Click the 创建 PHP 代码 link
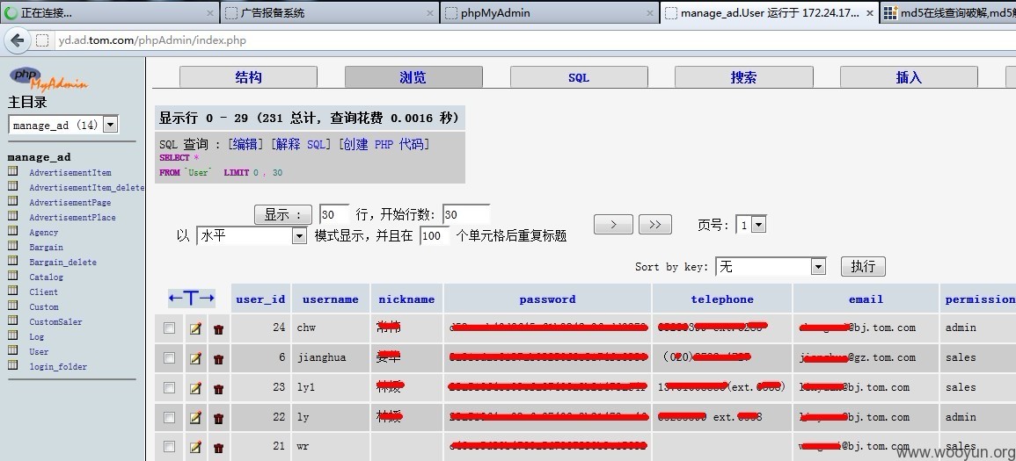Image resolution: width=1016 pixels, height=461 pixels. coord(384,144)
